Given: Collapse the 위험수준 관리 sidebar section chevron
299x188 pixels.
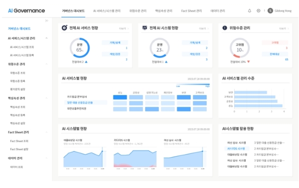Looking at the screenshot, I should click(x=46, y=64).
